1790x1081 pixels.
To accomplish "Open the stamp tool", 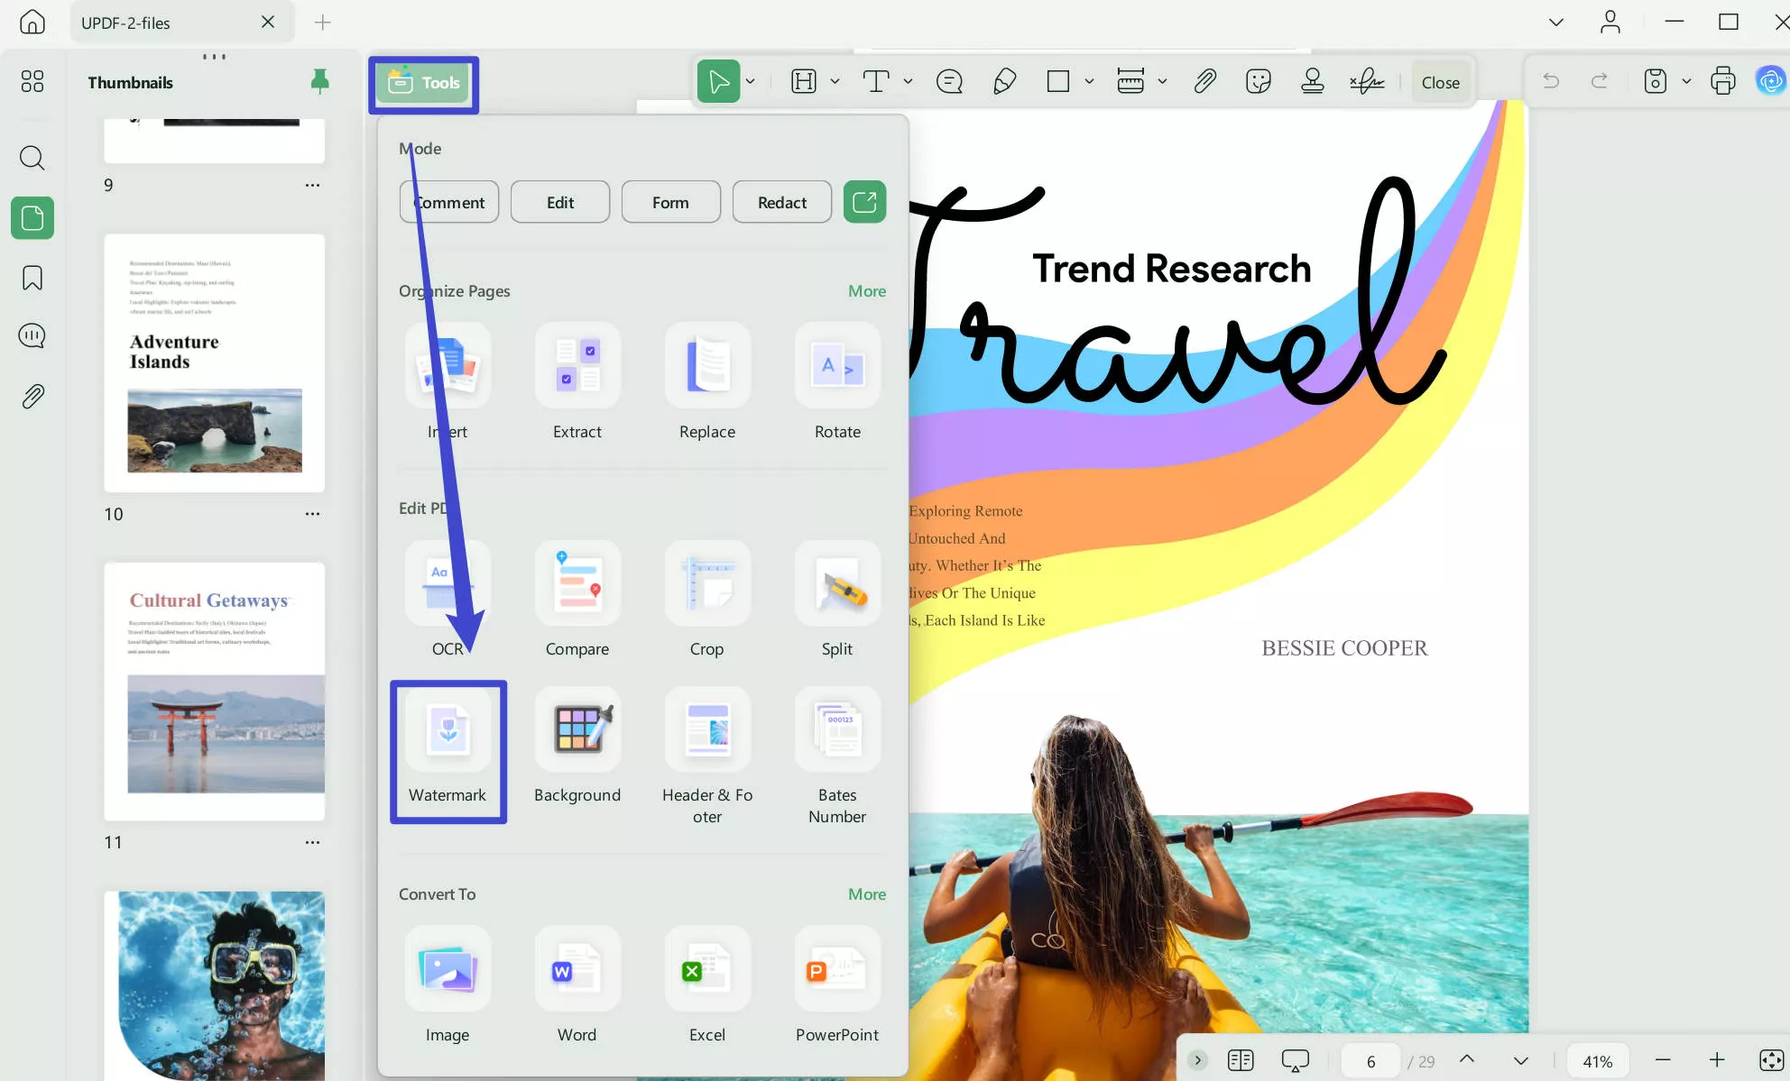I will (x=1313, y=81).
